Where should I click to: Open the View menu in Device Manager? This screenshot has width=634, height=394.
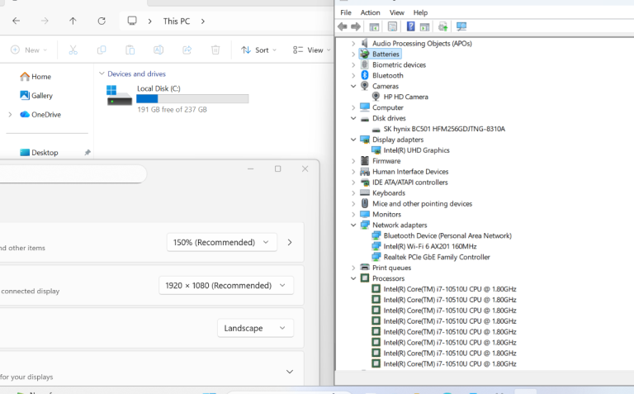click(x=397, y=12)
